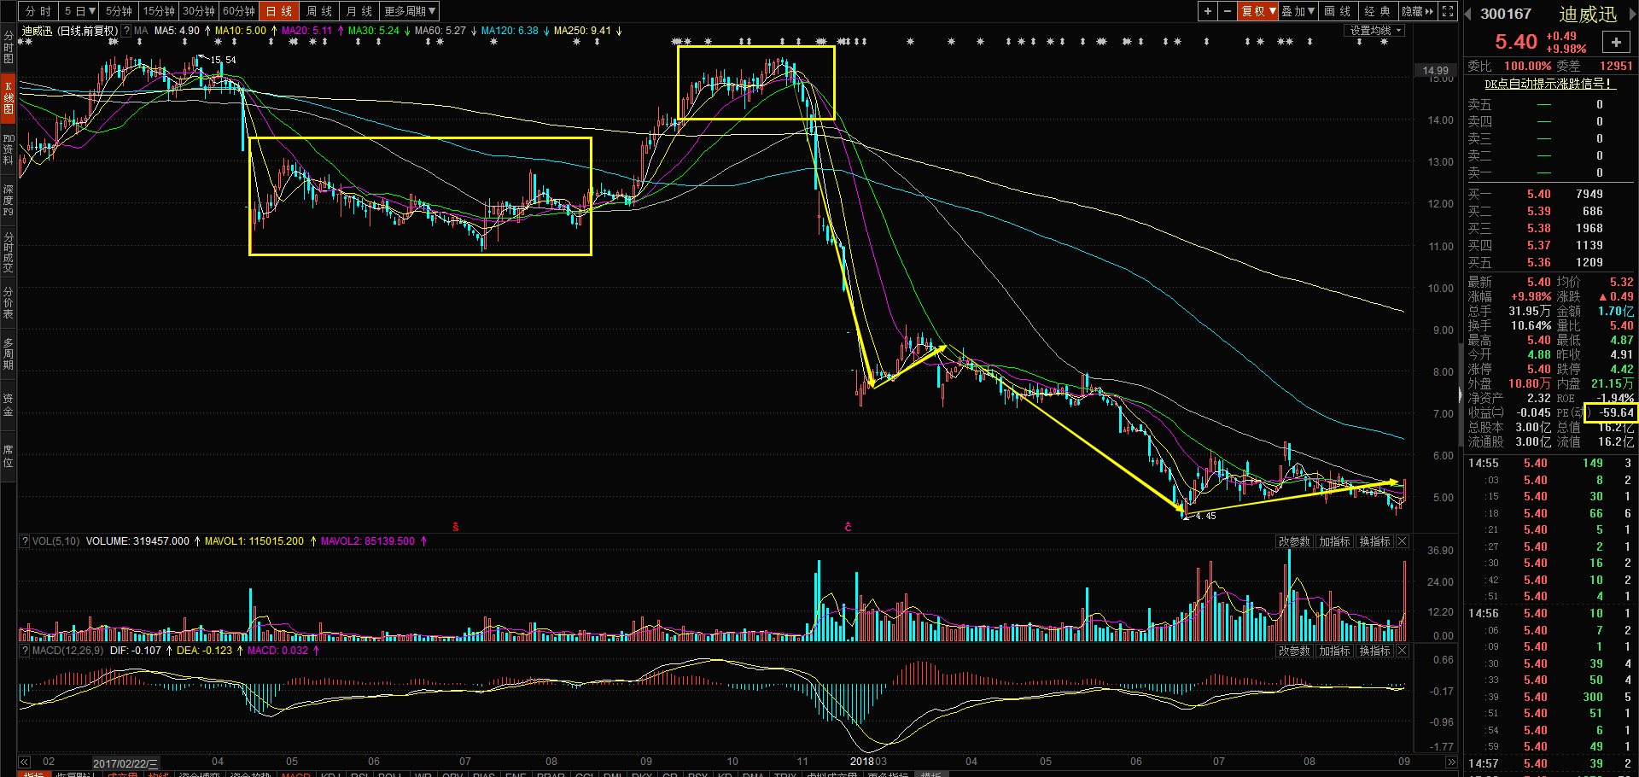The image size is (1639, 777).
Task: Click 改参数 in the MACD panel
Action: point(1293,651)
